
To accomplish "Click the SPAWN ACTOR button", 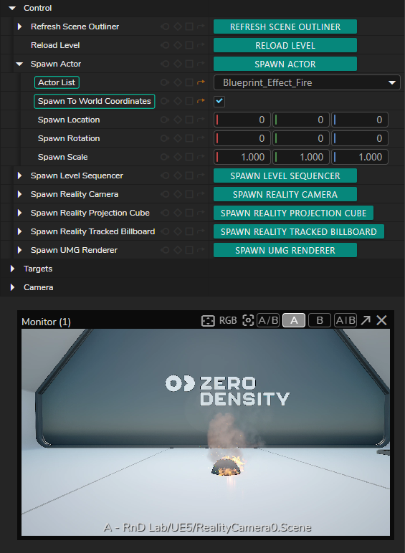I will point(285,64).
